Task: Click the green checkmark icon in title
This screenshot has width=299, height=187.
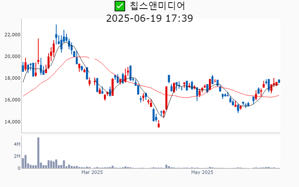Action: tap(120, 6)
